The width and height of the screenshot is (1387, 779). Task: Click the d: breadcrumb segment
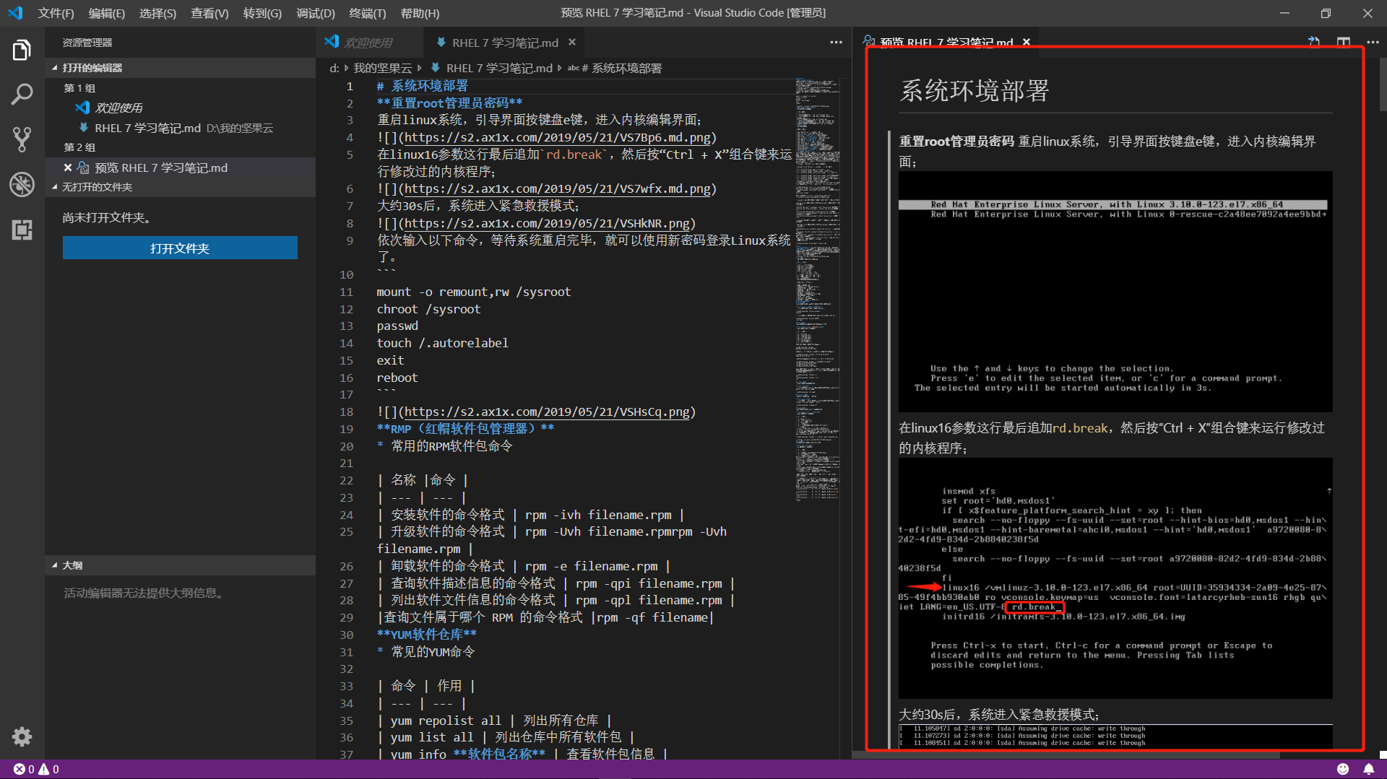tap(334, 68)
